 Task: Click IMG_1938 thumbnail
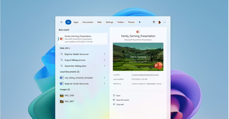(x=62, y=95)
